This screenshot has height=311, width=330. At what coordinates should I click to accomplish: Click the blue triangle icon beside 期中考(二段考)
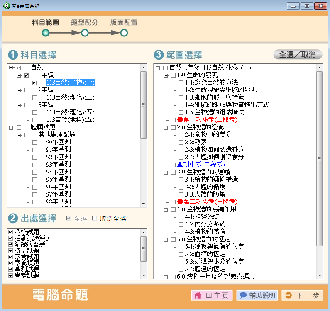point(180,165)
